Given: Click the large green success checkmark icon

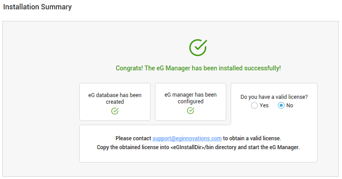Looking at the screenshot, I should [x=198, y=48].
